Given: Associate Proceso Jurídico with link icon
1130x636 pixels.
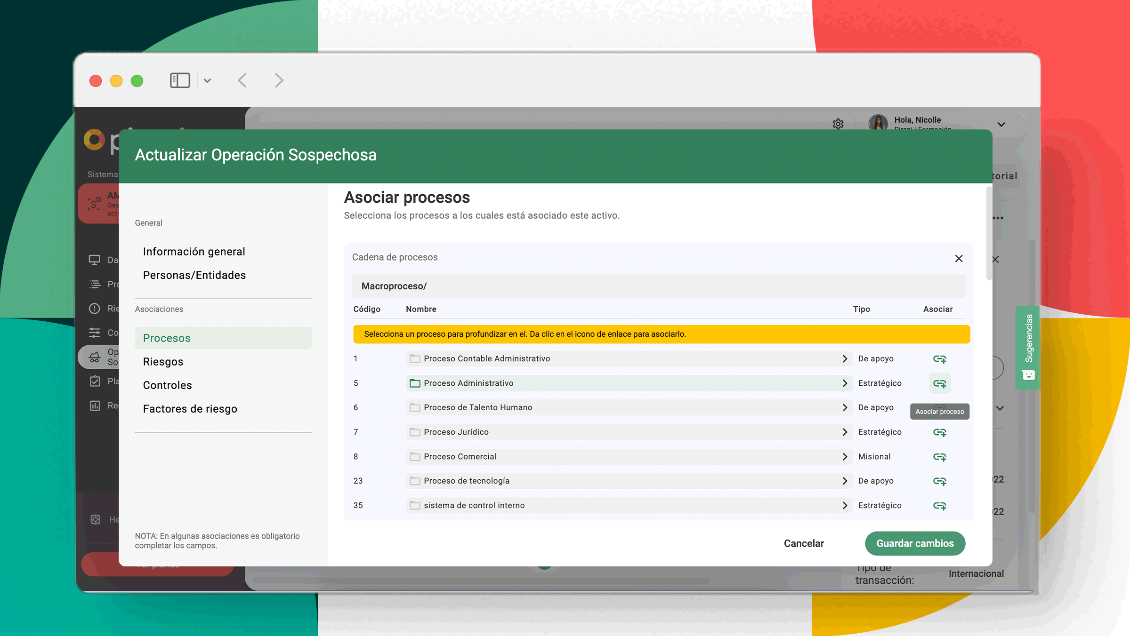Looking at the screenshot, I should (939, 432).
